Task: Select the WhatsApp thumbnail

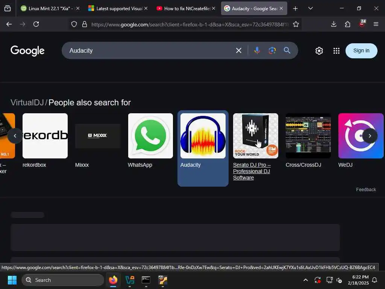Action: [x=150, y=135]
